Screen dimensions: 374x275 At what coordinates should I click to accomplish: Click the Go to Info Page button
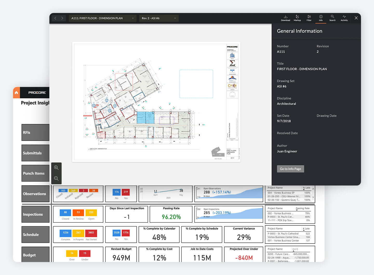(x=290, y=169)
